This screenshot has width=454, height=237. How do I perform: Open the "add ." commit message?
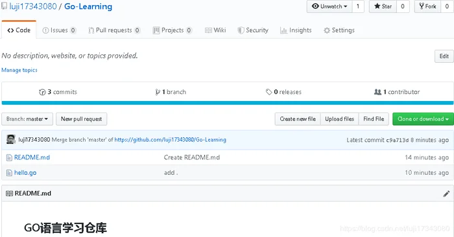[x=171, y=173]
